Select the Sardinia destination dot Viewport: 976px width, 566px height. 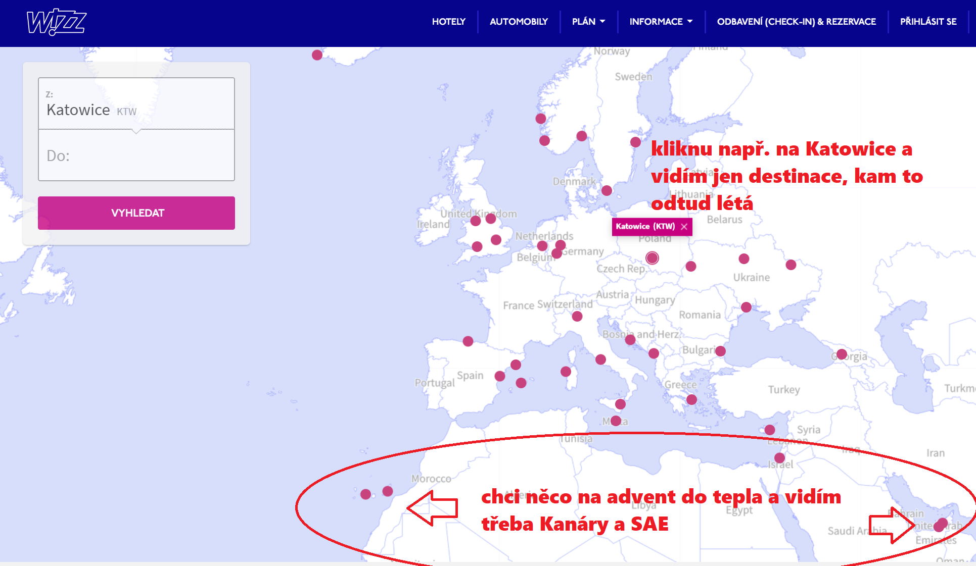[566, 372]
